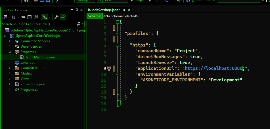
Task: Collapse the Properties folder node
Action: [x=9, y=52]
